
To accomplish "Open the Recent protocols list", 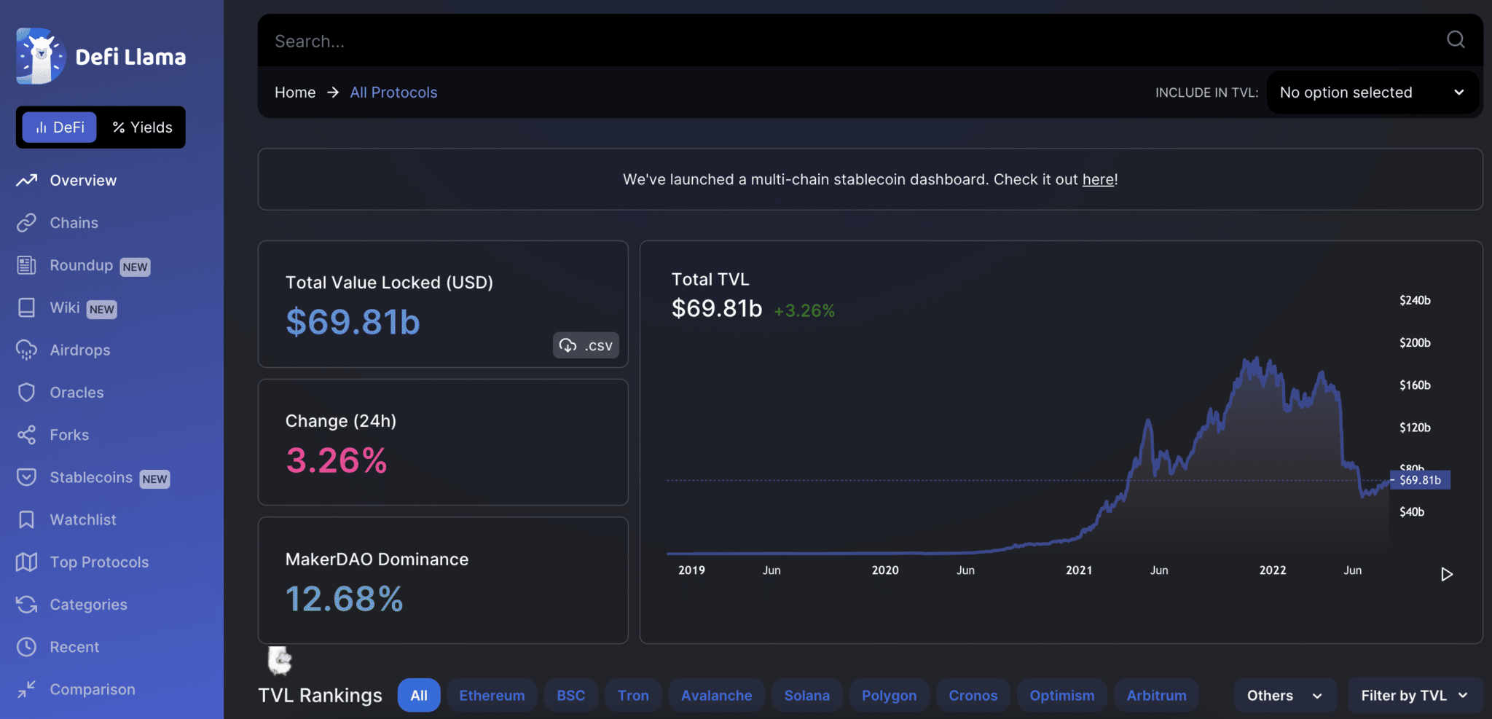I will coord(74,646).
